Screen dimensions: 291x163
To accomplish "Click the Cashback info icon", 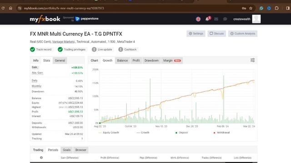I will click(x=120, y=49).
